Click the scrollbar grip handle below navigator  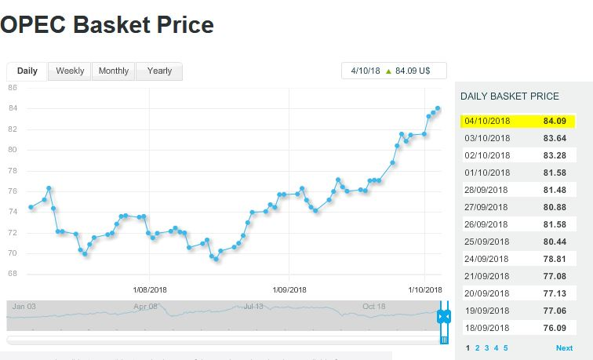[443, 340]
